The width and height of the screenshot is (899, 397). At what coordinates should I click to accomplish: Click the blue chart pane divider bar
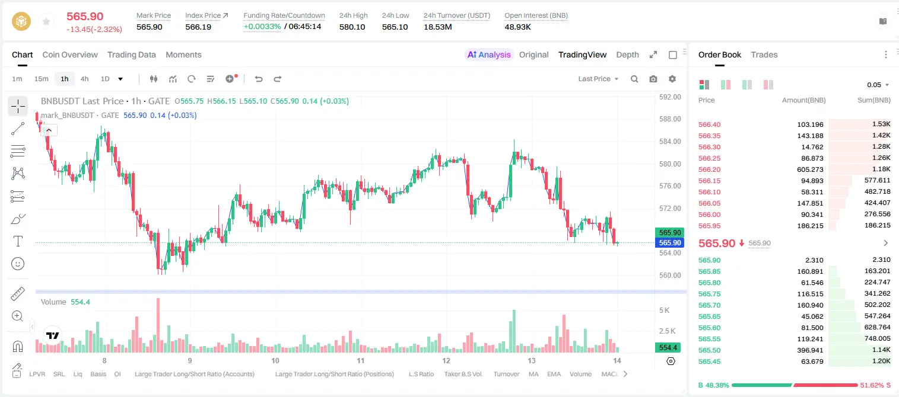[361, 292]
